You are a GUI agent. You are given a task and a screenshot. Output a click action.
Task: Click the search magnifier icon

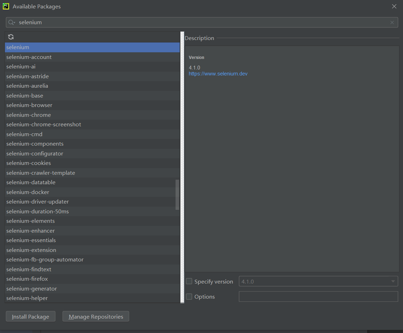tap(11, 22)
